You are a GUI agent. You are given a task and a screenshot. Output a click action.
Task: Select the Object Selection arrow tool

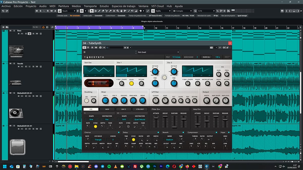[x=92, y=11]
